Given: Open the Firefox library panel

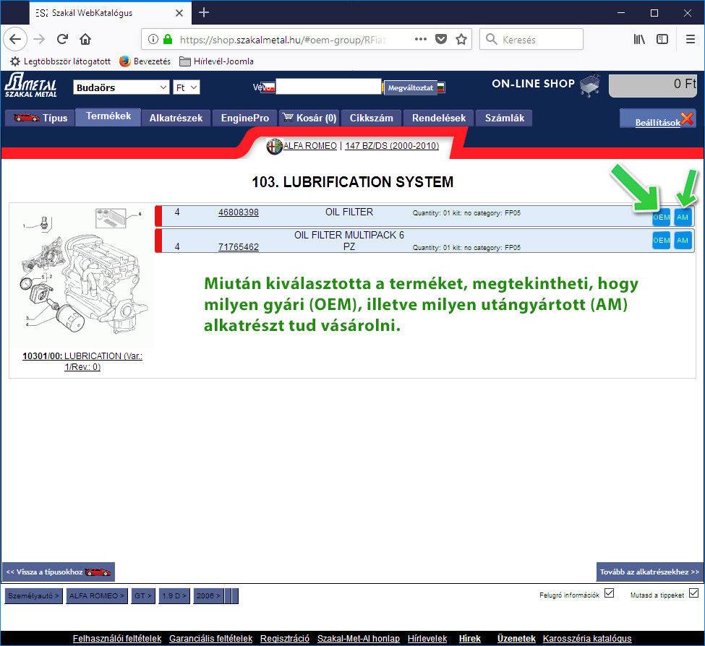Looking at the screenshot, I should tap(639, 39).
